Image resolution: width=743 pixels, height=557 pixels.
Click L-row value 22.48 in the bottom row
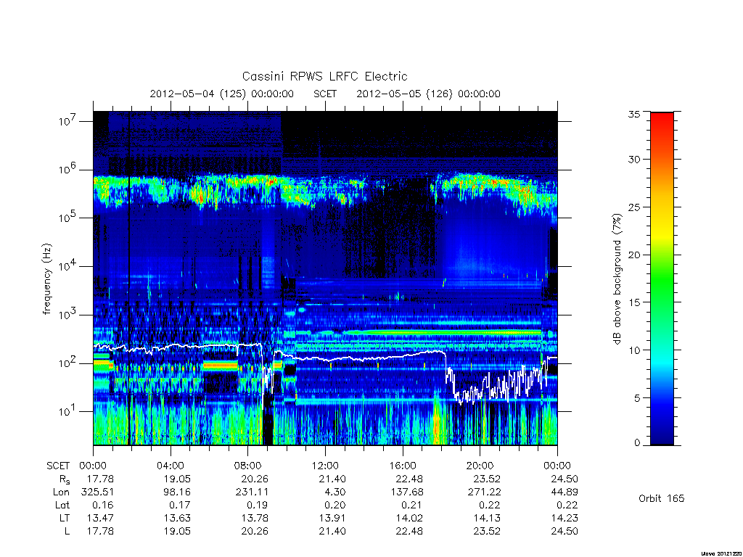pos(409,531)
